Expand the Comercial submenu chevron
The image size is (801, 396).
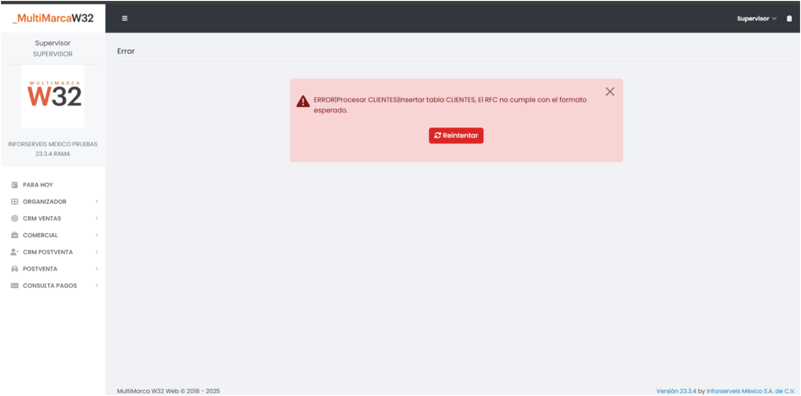[97, 235]
